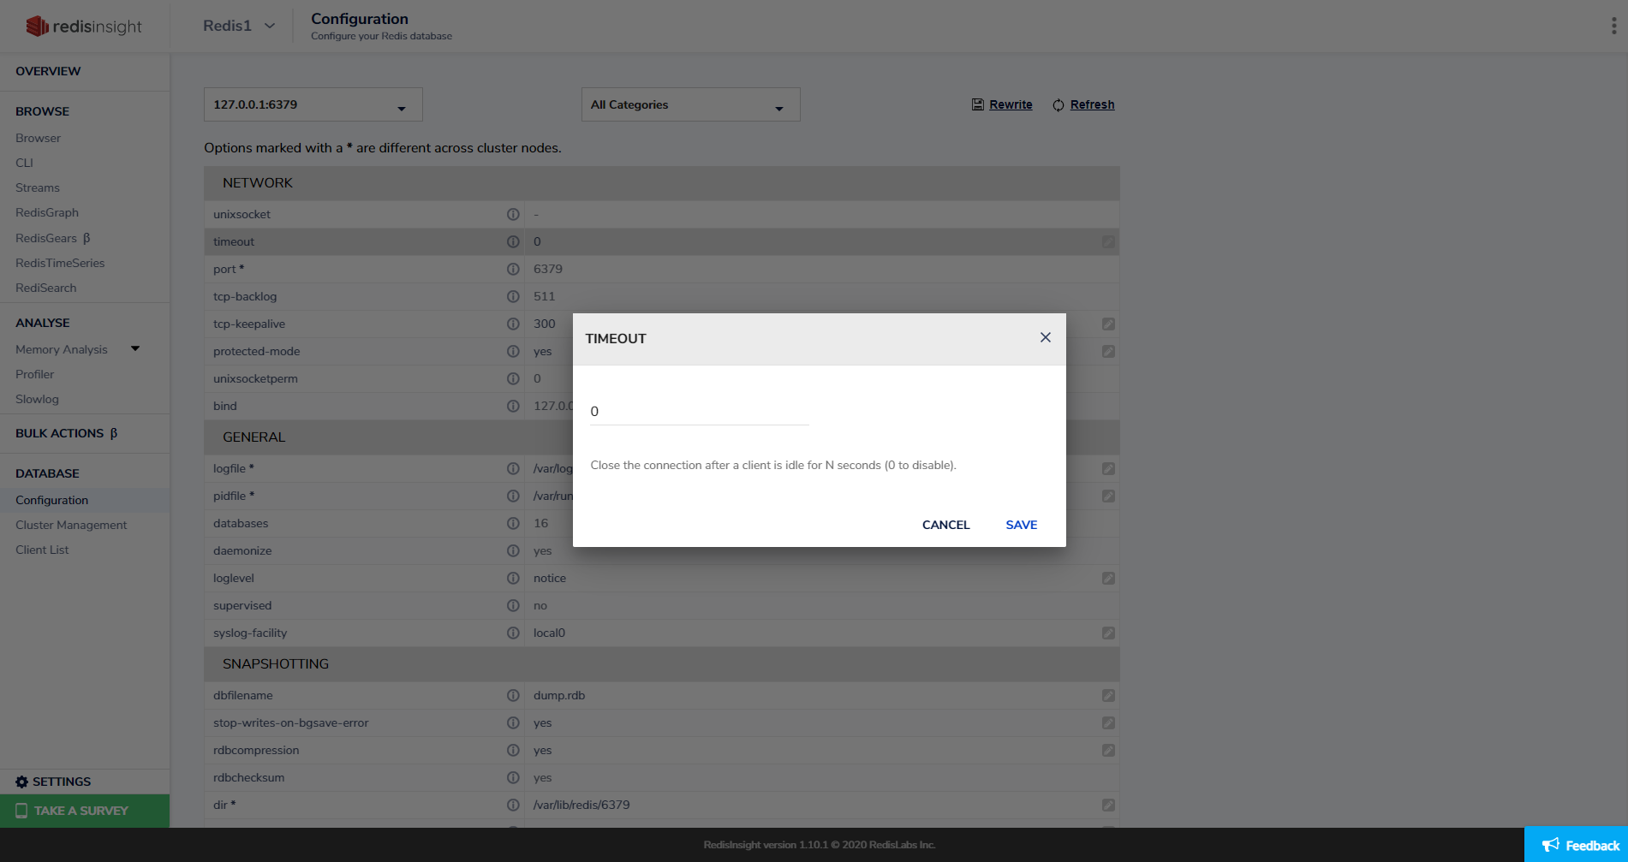Show info for bind option
This screenshot has width=1628, height=862.
coord(513,406)
